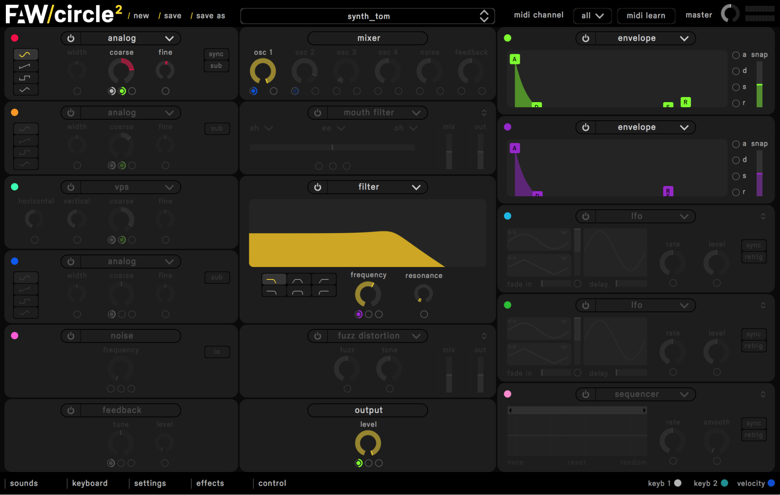
Task: Toggle power on vps oscillator
Action: [71, 187]
